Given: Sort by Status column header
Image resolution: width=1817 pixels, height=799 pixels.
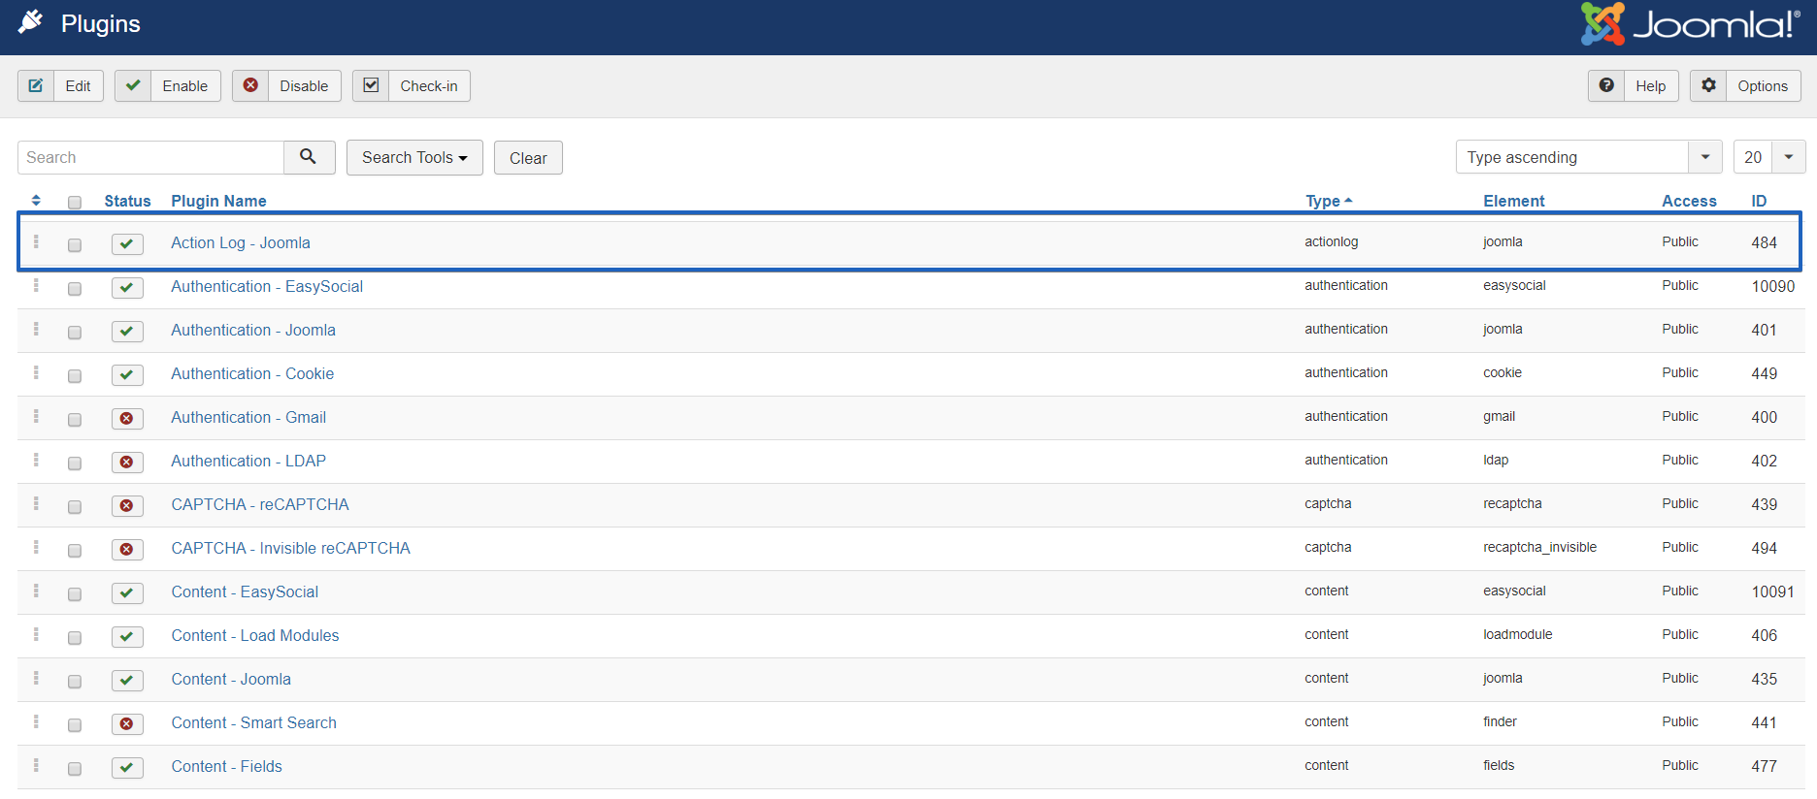Looking at the screenshot, I should (x=127, y=201).
